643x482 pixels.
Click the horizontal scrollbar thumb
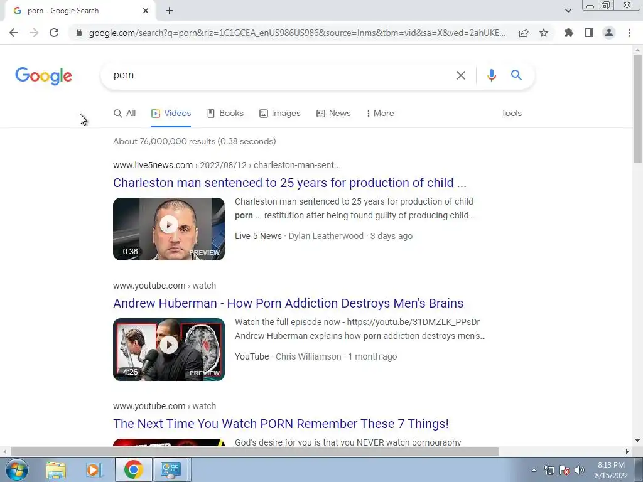pos(254,452)
